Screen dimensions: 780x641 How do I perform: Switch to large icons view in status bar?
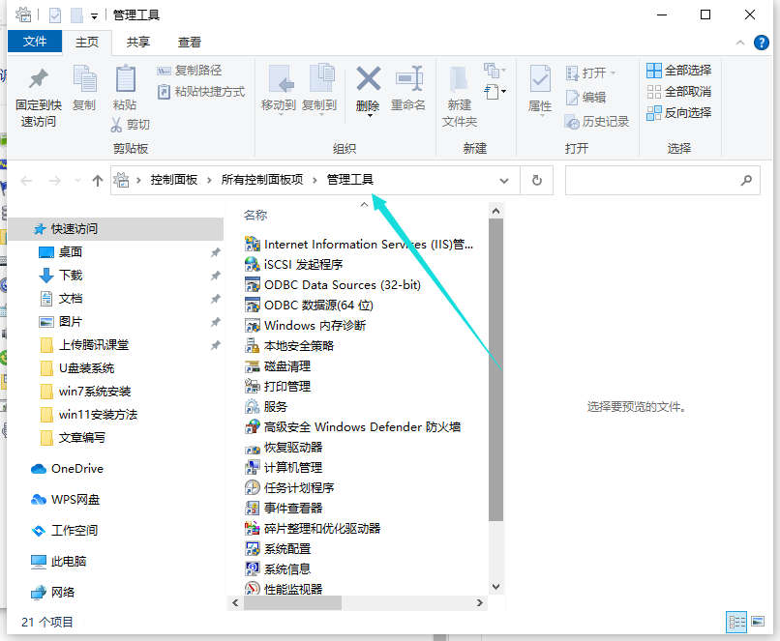(758, 622)
